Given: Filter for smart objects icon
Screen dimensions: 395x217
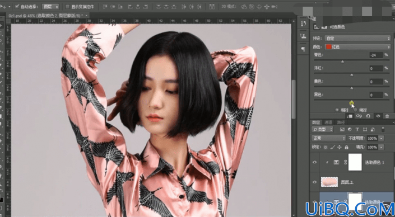Looking at the screenshot, I should point(373,130).
